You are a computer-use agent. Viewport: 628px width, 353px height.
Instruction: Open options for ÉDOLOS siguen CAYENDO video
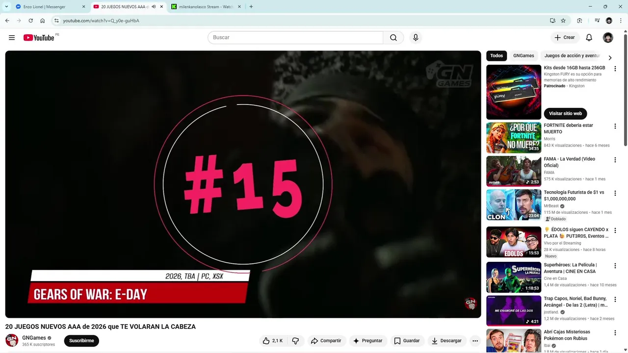[x=615, y=230]
